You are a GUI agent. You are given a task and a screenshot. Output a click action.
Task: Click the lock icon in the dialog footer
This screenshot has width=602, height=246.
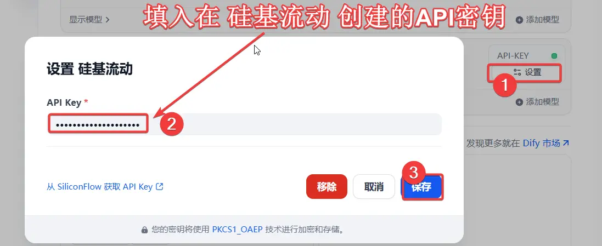144,230
